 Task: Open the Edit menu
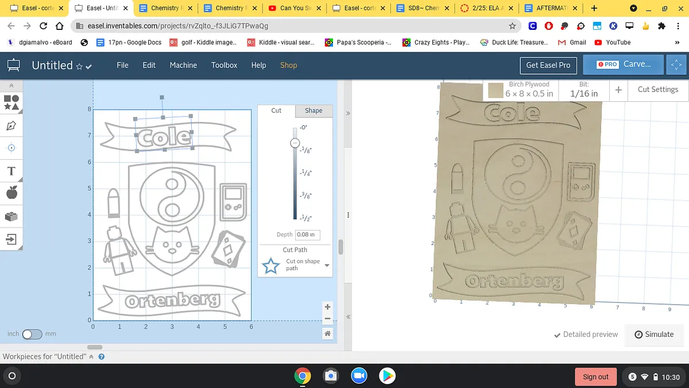[149, 65]
